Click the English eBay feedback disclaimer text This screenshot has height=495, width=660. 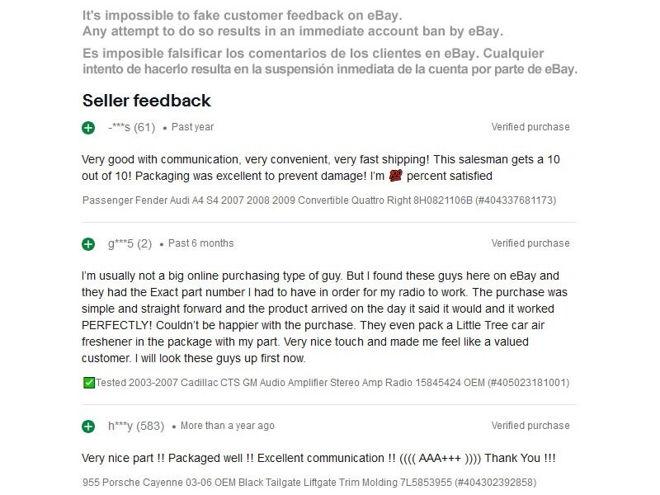tap(292, 24)
